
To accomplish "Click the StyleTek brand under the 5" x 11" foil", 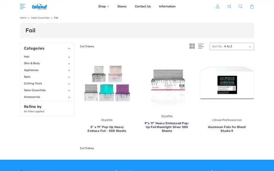I will (107, 120).
